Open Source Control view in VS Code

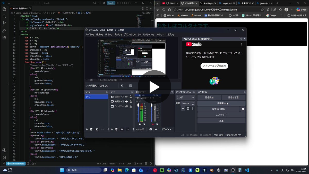(x=4, y=23)
